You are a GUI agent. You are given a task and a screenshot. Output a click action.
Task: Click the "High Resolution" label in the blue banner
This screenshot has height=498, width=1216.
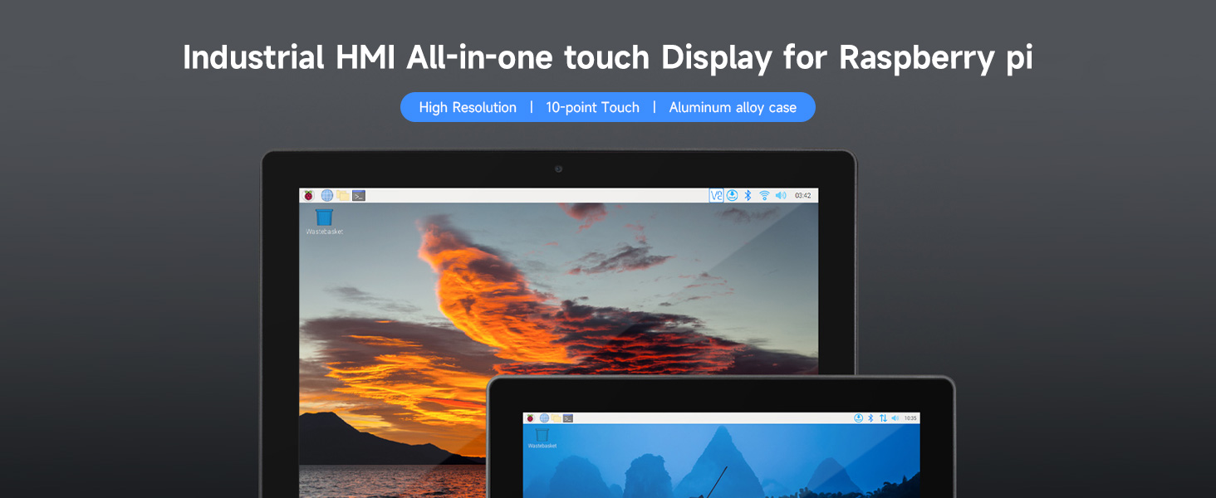pos(468,108)
